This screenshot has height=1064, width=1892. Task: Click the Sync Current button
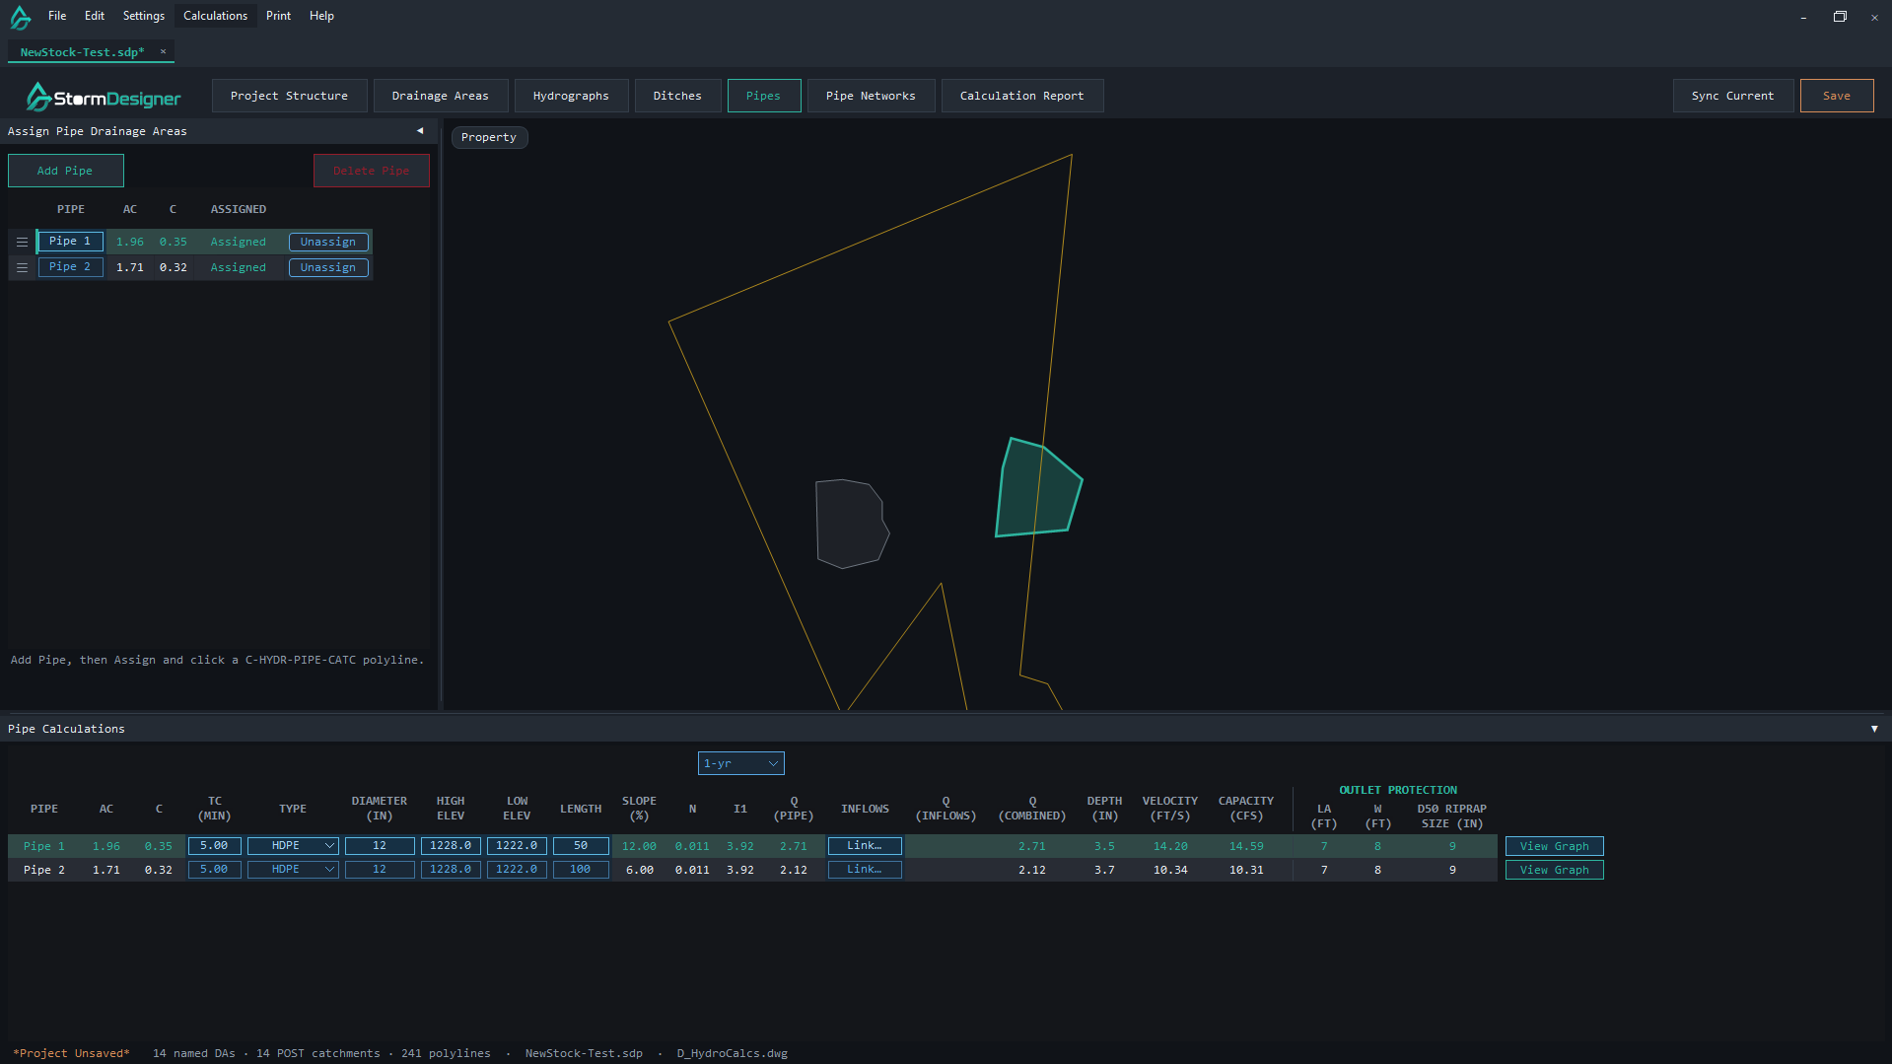tap(1733, 96)
